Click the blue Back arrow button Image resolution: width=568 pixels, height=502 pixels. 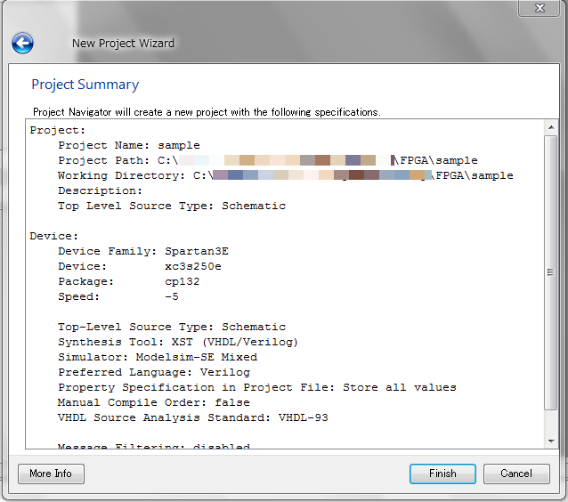tap(22, 43)
